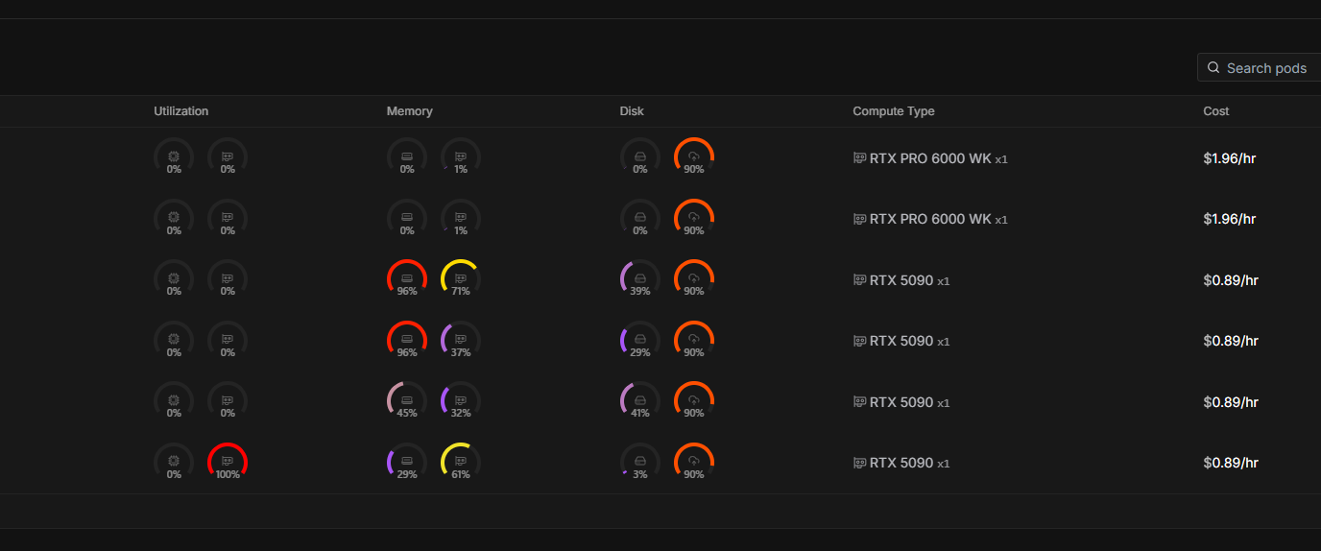Viewport: 1321px width, 551px height.
Task: Click the yellow 61% GPU memory gauge
Action: [x=461, y=462]
